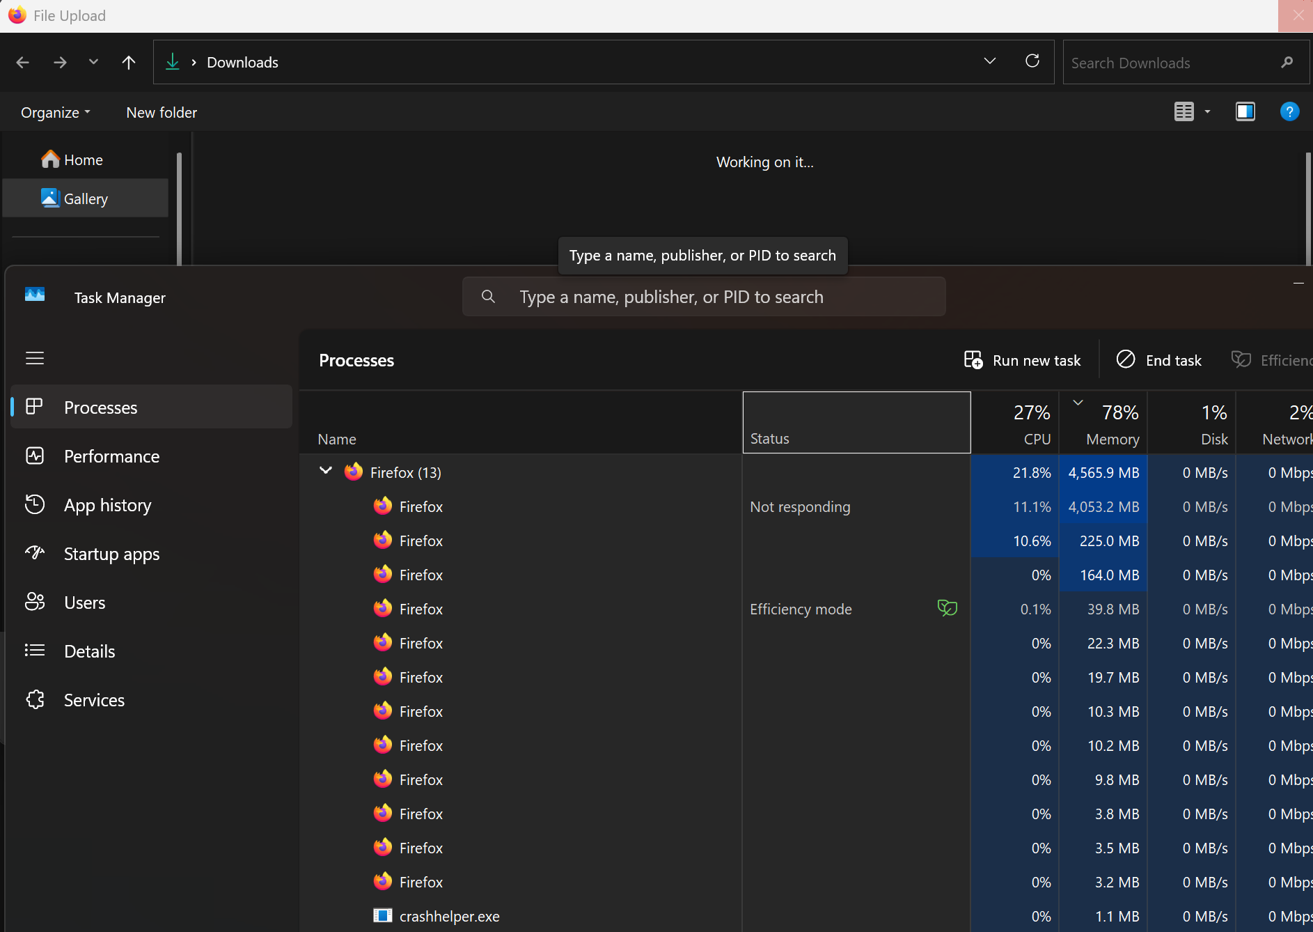This screenshot has width=1313, height=932.
Task: Click Run new task
Action: tap(1022, 360)
